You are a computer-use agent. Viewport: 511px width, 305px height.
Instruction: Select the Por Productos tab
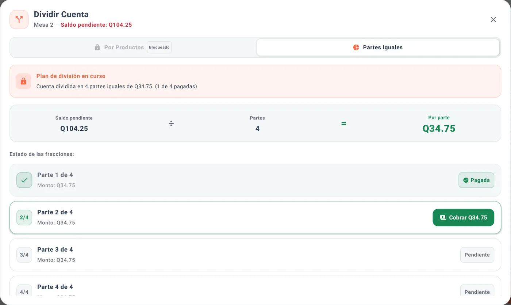pyautogui.click(x=133, y=47)
